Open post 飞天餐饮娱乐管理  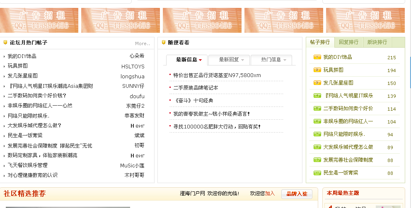pyautogui.click(x=27, y=165)
